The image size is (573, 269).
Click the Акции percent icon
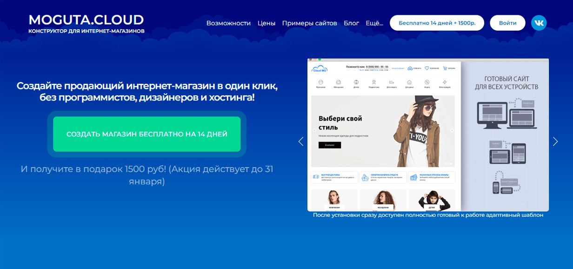point(427,82)
